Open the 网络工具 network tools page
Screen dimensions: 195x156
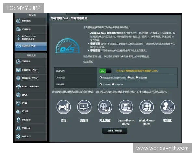31,136
